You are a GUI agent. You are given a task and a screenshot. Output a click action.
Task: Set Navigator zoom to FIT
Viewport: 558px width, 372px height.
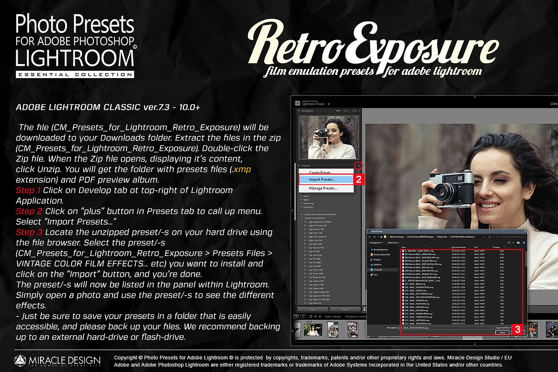pos(338,111)
